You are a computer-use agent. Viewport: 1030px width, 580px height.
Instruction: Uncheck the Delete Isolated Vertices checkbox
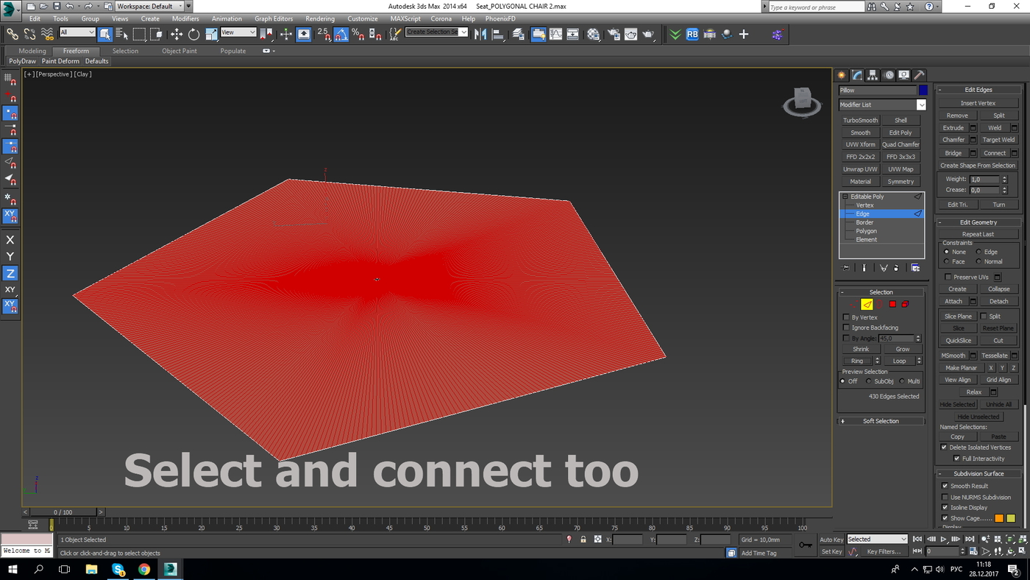point(945,447)
